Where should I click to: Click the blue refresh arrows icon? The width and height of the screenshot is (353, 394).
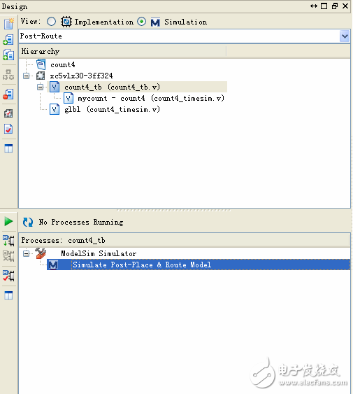[x=28, y=222]
